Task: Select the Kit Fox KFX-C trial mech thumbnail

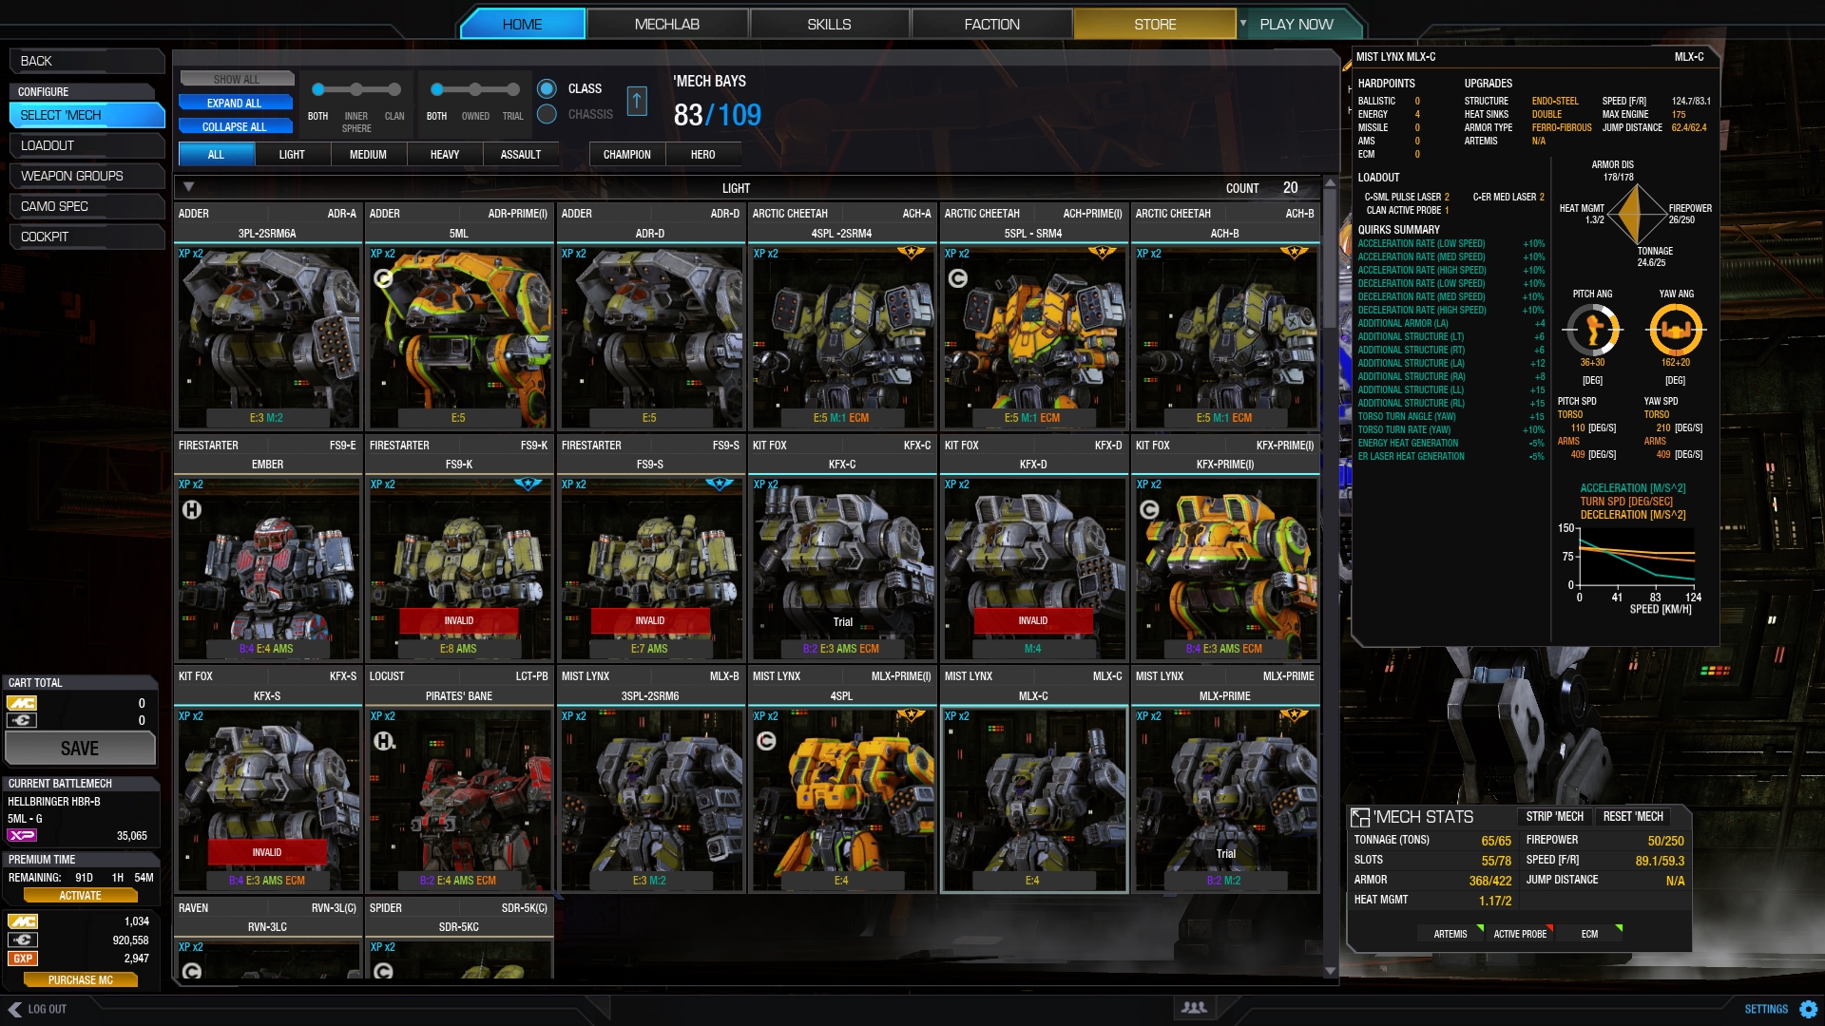Action: click(842, 567)
